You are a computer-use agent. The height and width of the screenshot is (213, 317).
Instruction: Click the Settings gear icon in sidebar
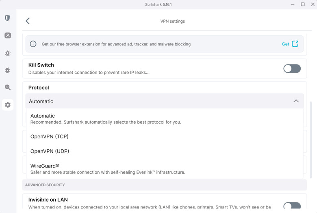coord(7,105)
